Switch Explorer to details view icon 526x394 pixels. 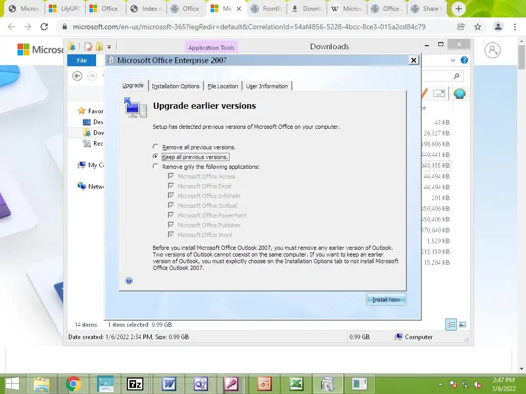click(451, 324)
